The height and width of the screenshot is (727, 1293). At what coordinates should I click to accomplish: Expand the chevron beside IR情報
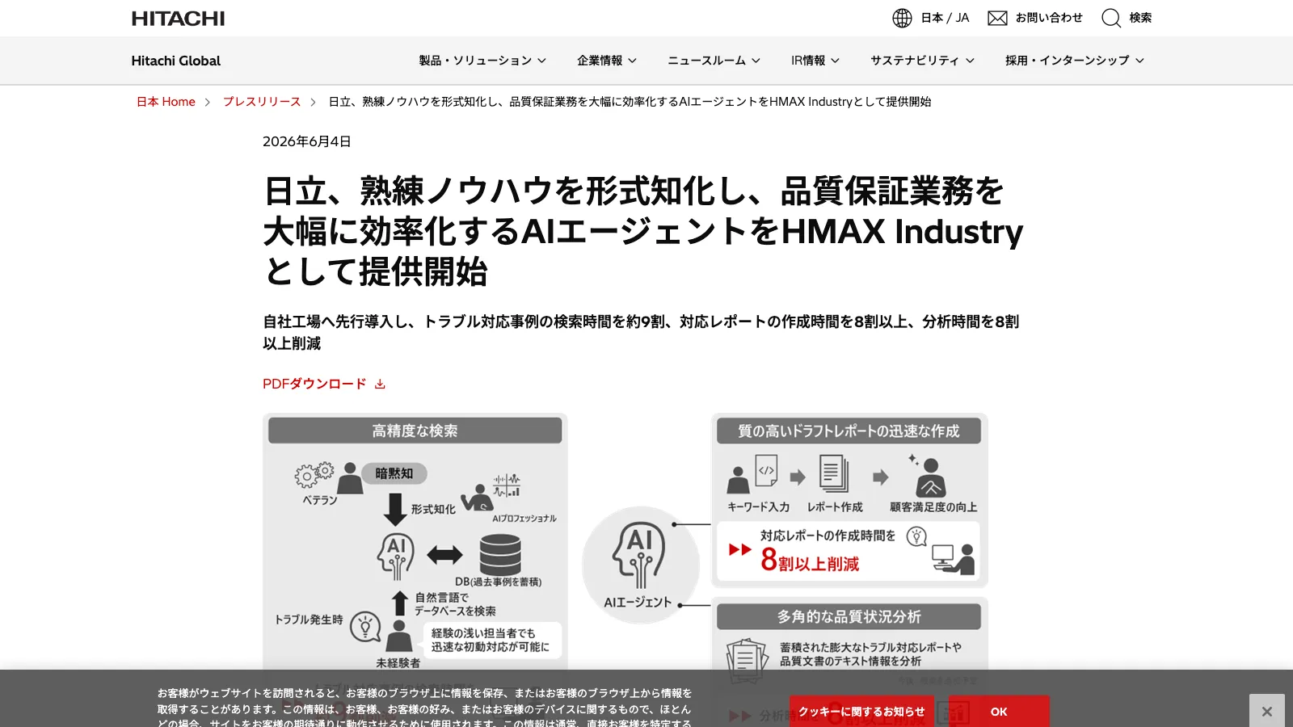tap(836, 61)
